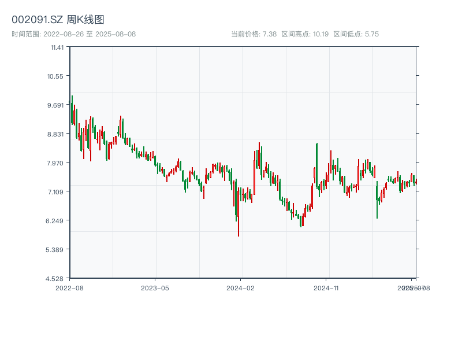The width and height of the screenshot is (462, 347).
Task: Click the 4.528 y-axis price label
Action: tap(57, 278)
